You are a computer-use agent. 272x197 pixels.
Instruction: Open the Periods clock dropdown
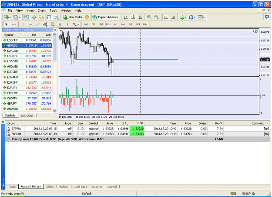click(x=192, y=17)
